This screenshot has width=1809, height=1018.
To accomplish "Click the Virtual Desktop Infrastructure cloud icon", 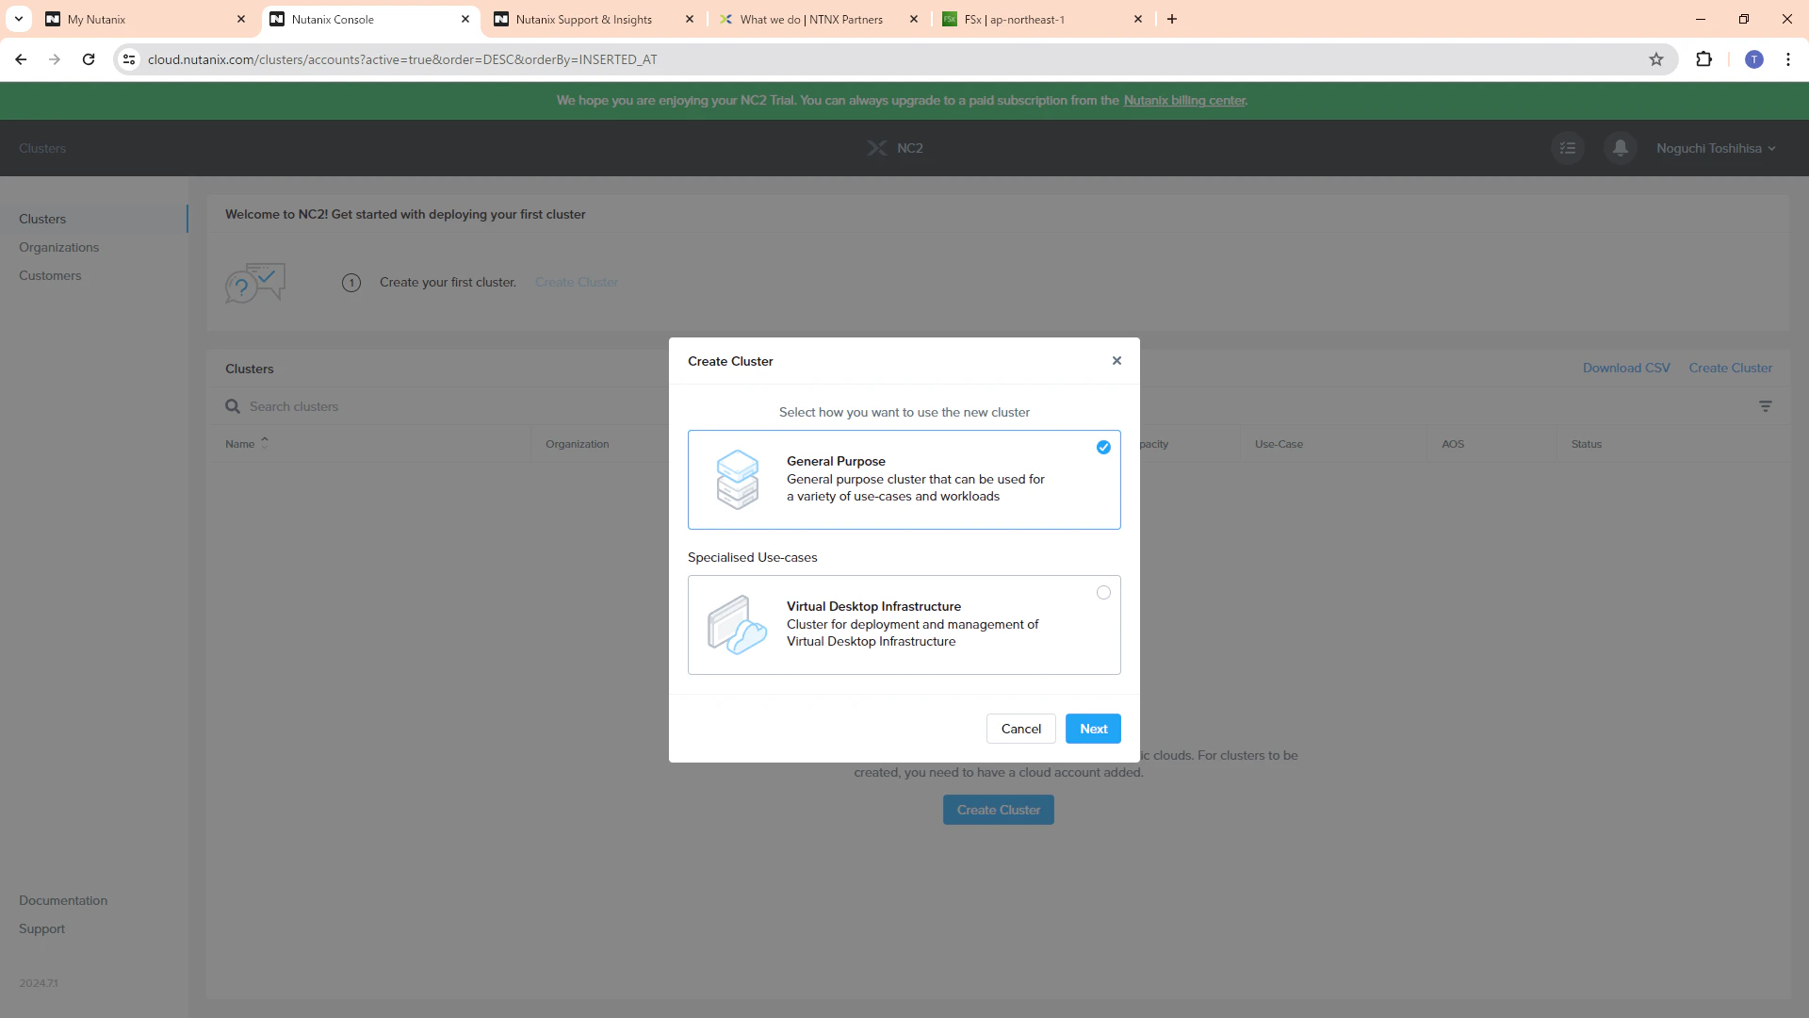I will coord(737,625).
